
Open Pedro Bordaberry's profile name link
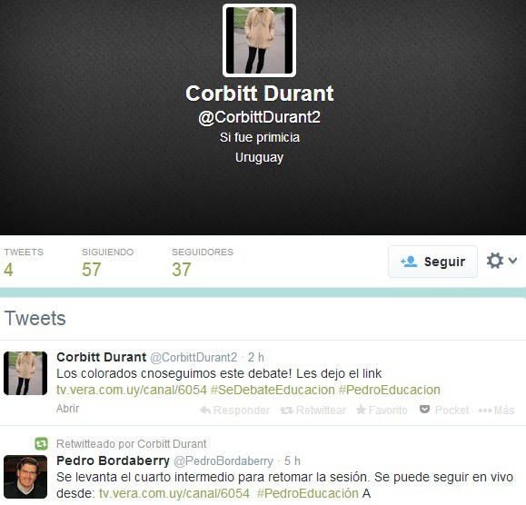pyautogui.click(x=113, y=460)
